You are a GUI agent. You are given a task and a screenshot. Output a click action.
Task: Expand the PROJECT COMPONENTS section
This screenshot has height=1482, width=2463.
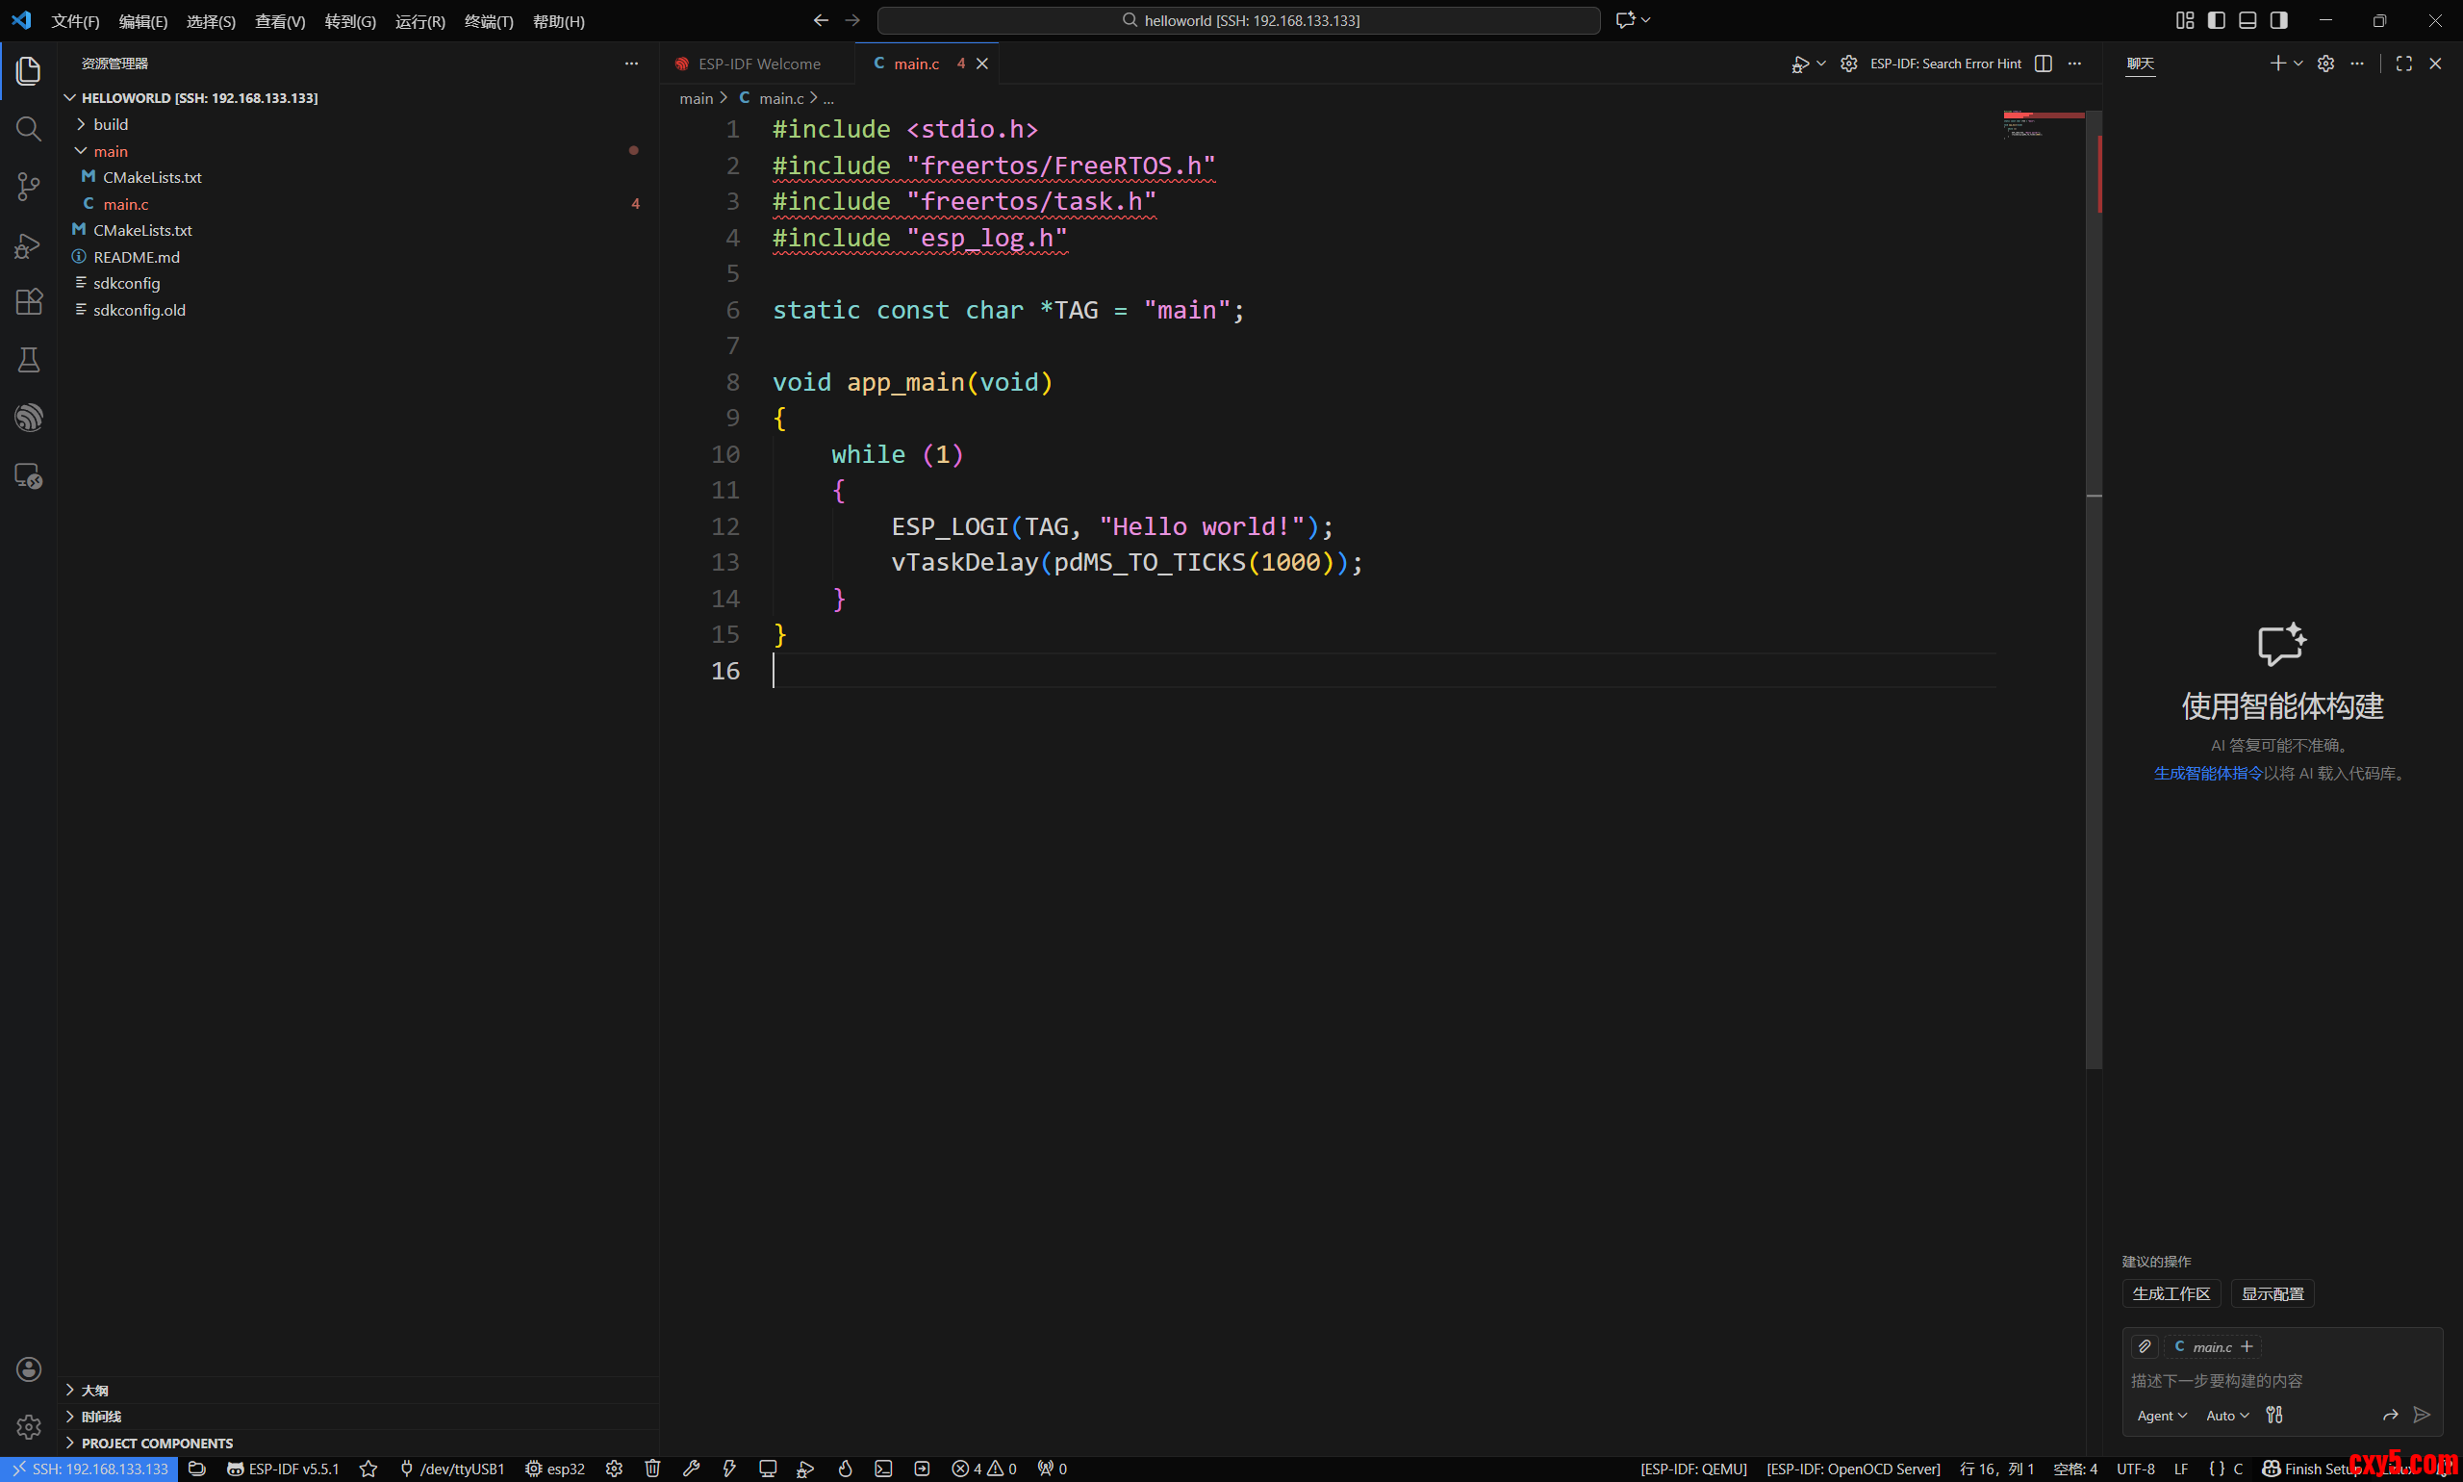pyautogui.click(x=157, y=1442)
